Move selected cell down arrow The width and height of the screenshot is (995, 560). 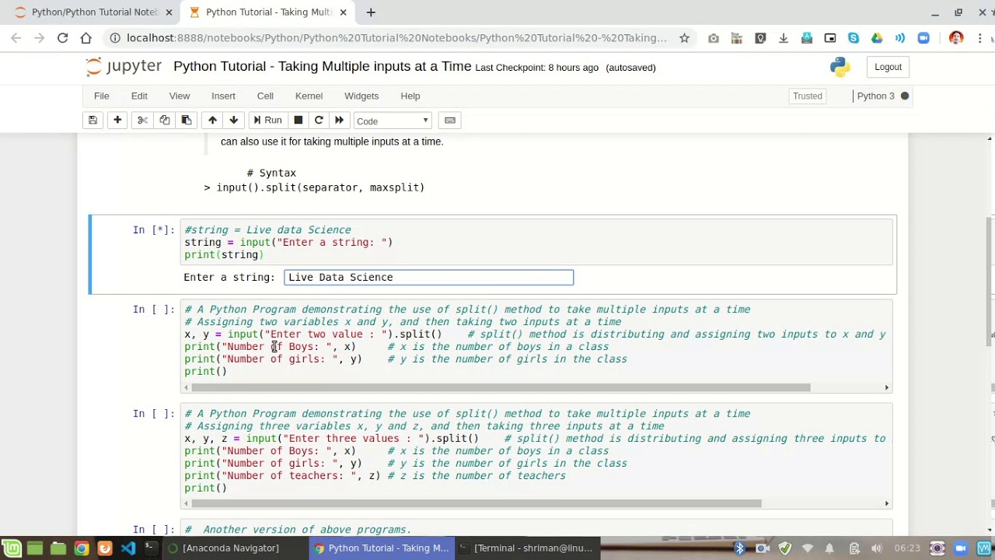[233, 121]
